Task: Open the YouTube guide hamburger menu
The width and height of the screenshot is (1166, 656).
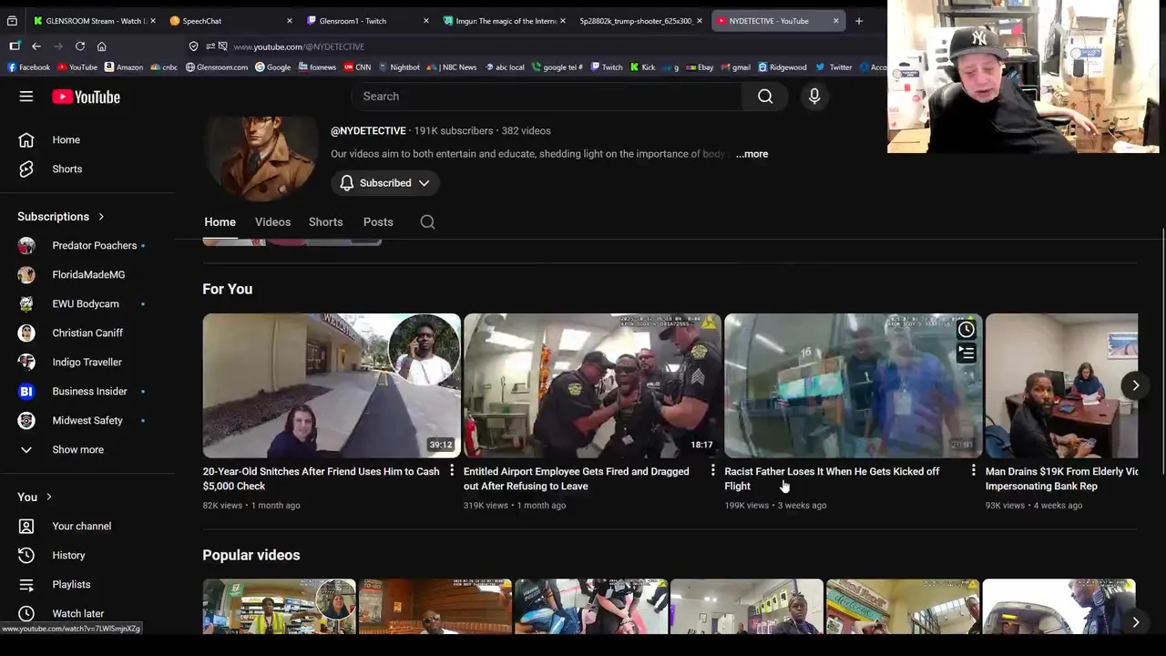Action: click(x=26, y=97)
